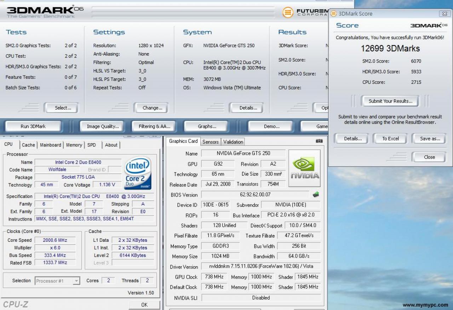Click the Device ID value 10DE - 0615
Image resolution: width=453 pixels, height=310 pixels.
216,205
